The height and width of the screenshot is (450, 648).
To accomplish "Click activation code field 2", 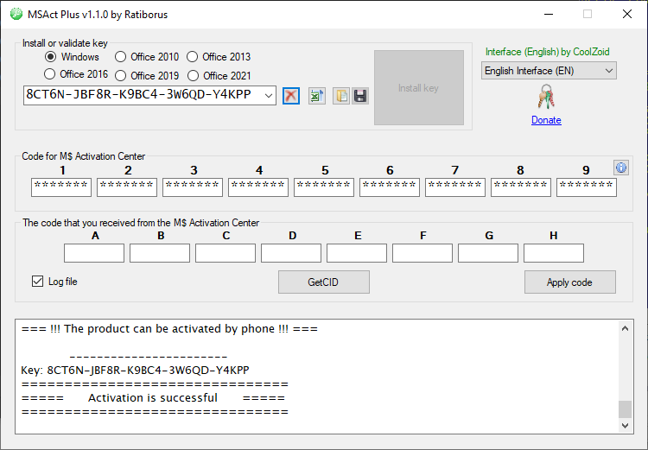I will [x=127, y=187].
